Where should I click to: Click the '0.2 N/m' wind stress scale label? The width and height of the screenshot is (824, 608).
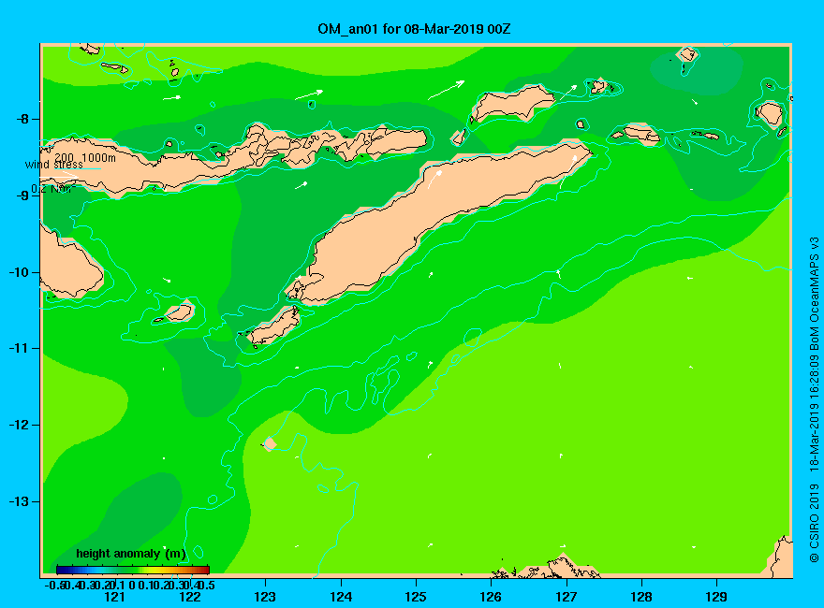tap(52, 189)
